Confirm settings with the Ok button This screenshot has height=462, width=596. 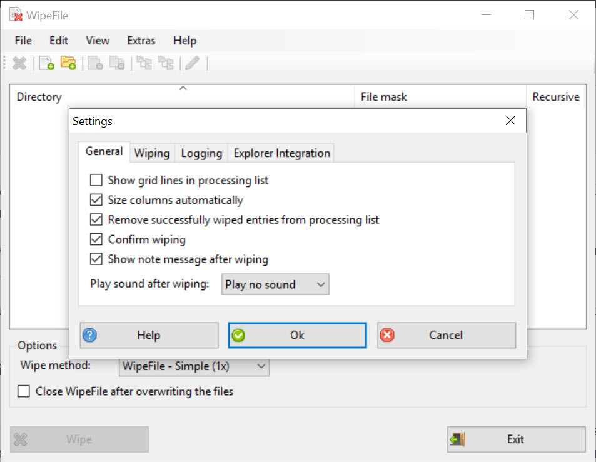click(297, 335)
